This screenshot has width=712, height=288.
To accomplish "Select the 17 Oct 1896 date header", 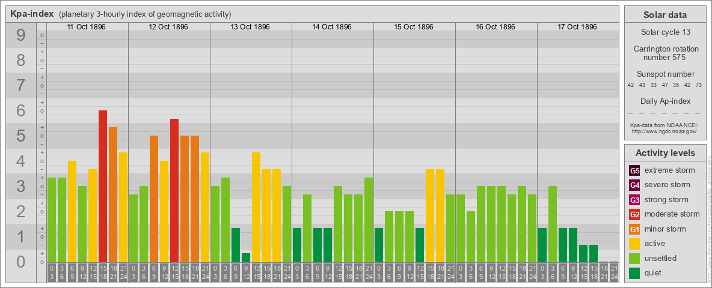I will pyautogui.click(x=577, y=27).
